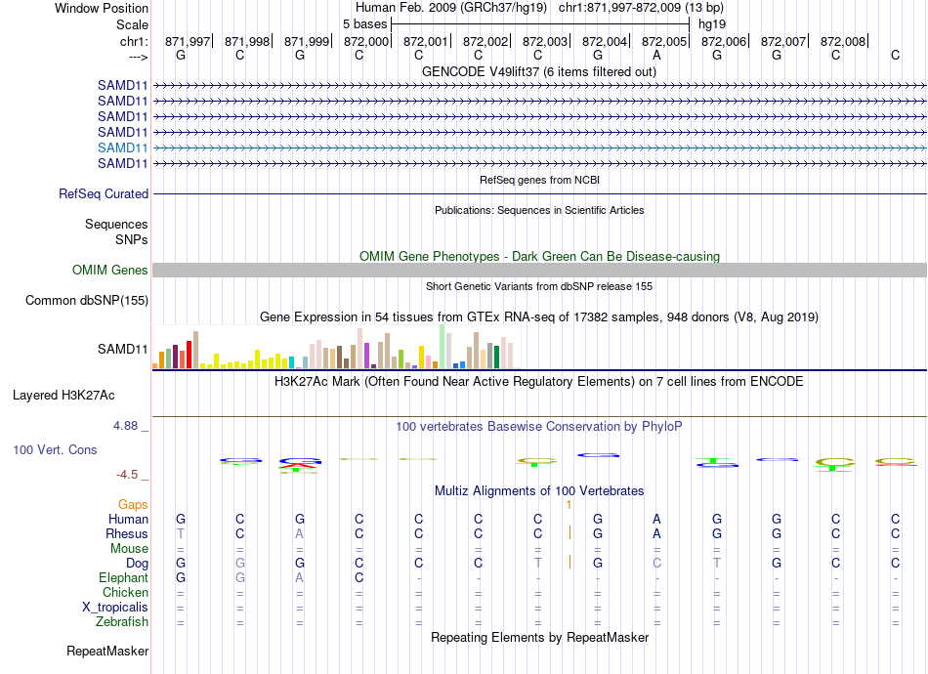Click SAMD11 label beside GTEx bar chart
The height and width of the screenshot is (674, 928).
[122, 349]
